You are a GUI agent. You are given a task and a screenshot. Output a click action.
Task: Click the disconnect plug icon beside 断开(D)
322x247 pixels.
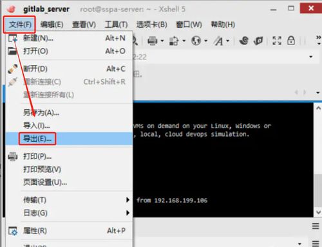point(13,68)
